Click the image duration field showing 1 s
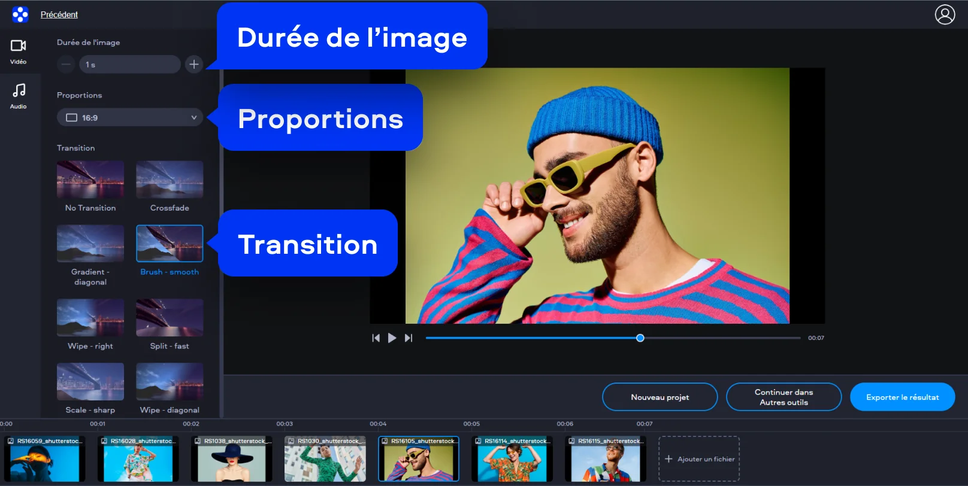The width and height of the screenshot is (968, 486). 130,64
